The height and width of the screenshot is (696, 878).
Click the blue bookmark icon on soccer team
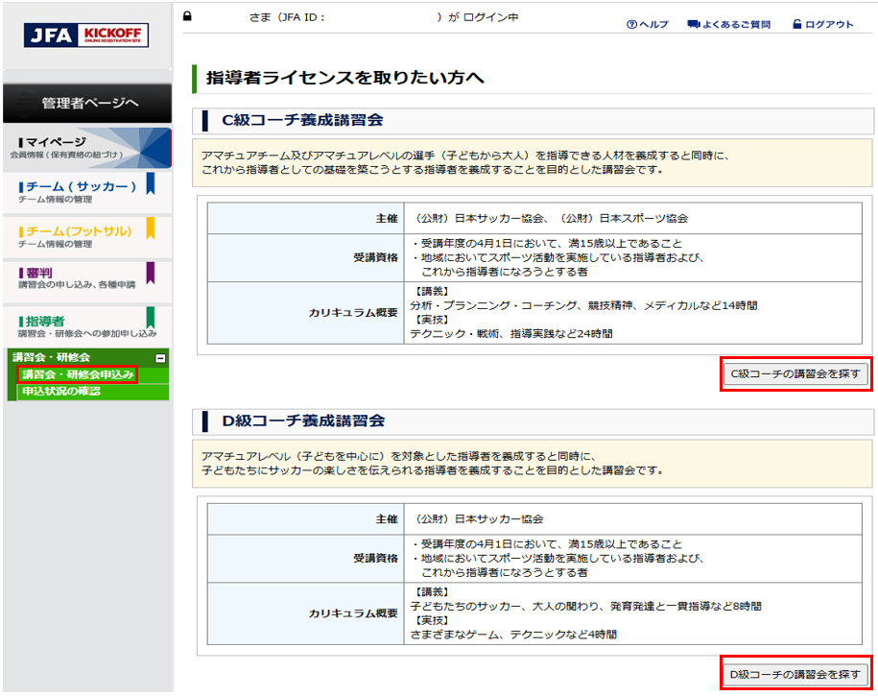point(150,183)
